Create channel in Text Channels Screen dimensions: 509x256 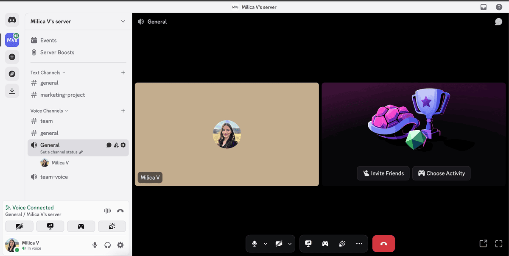tap(123, 72)
